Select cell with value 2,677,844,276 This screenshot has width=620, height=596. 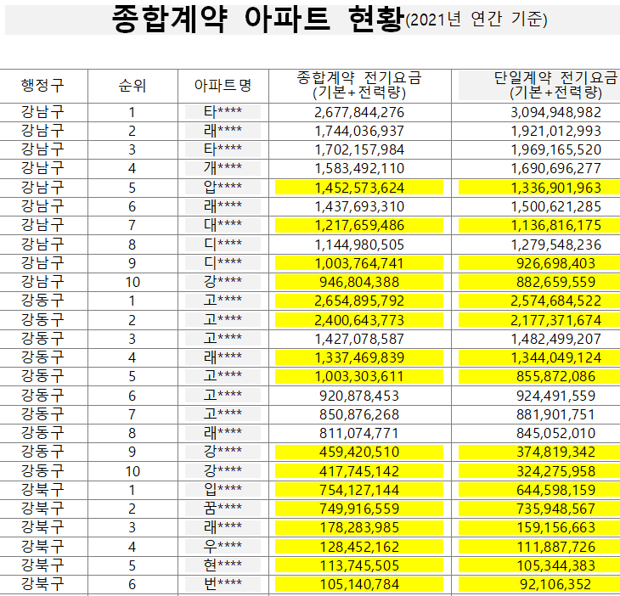click(x=359, y=112)
